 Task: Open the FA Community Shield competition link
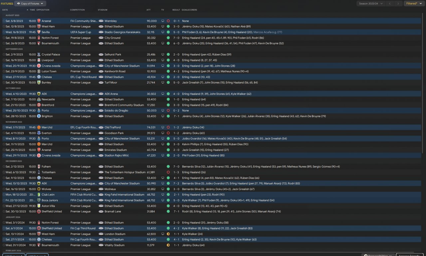(x=84, y=21)
